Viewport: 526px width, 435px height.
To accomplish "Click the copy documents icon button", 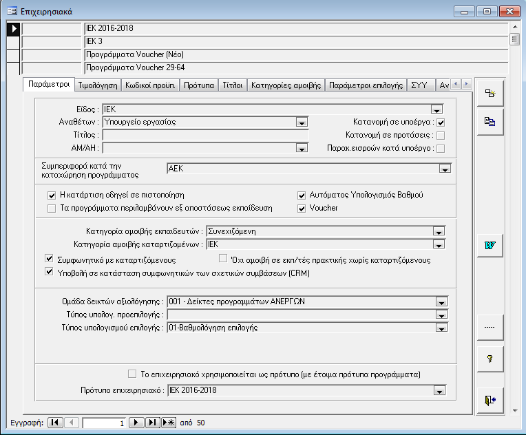I will [x=490, y=122].
